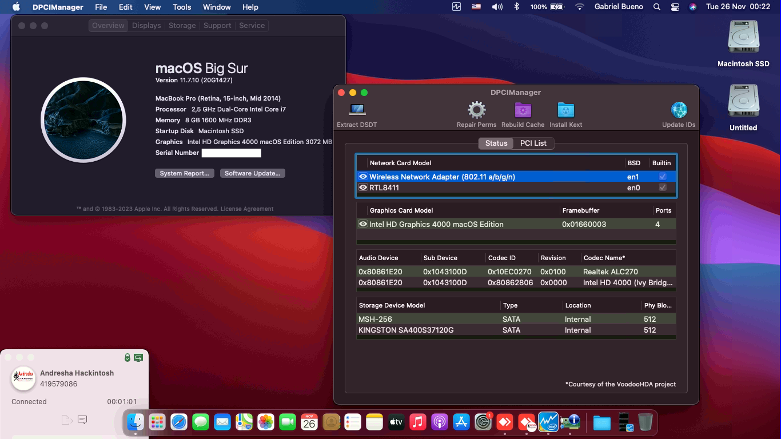Open the Displays tab in About window
This screenshot has height=439, width=781.
146,25
